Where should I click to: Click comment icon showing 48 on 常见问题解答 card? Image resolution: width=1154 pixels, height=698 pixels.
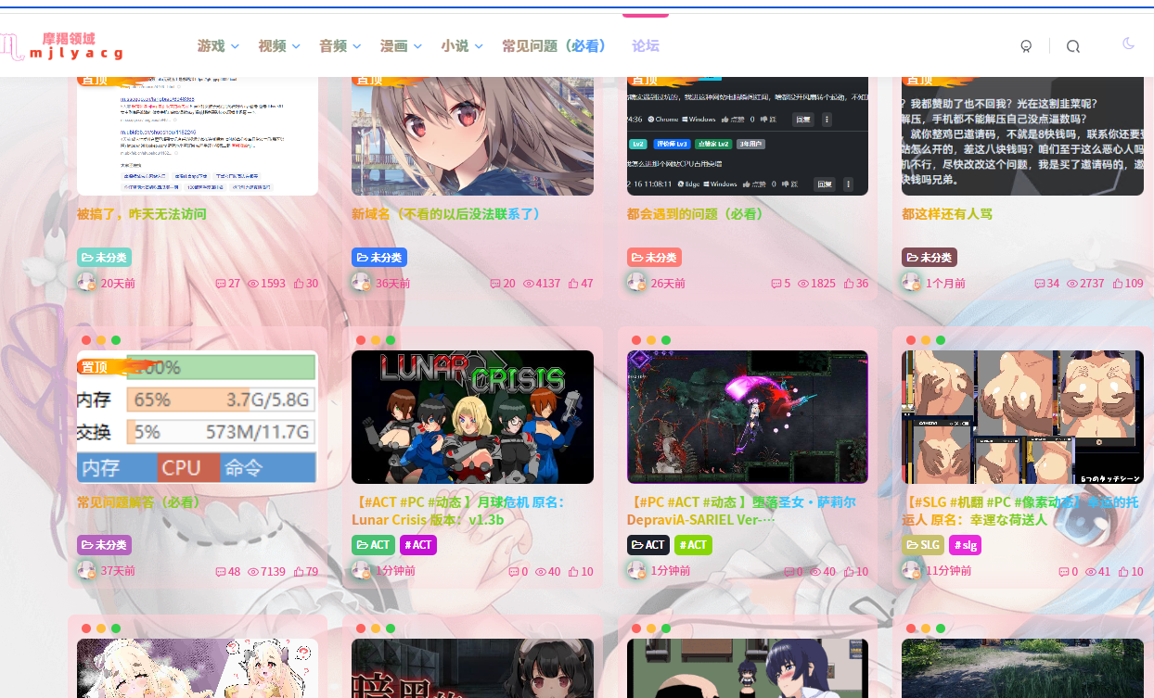[220, 572]
